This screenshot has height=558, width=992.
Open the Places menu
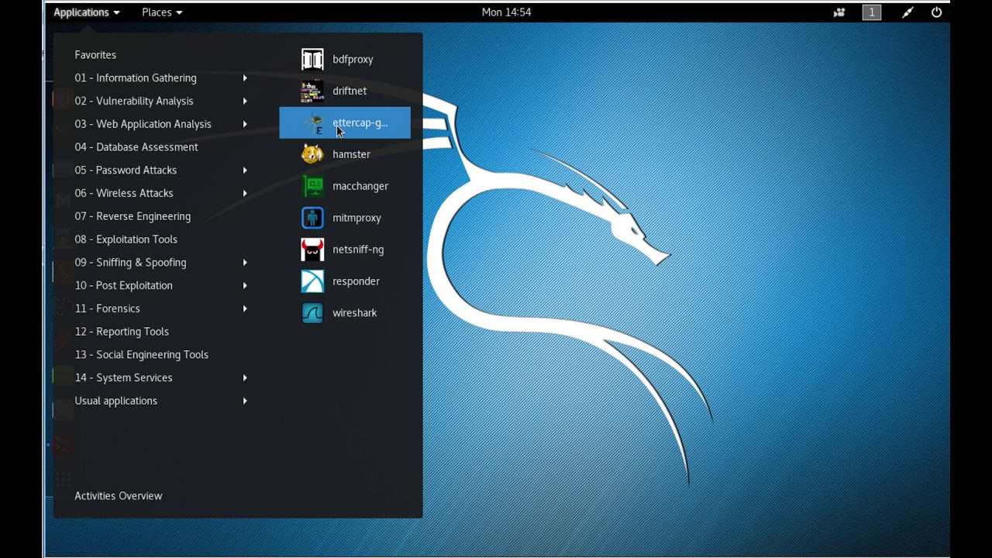pos(162,12)
